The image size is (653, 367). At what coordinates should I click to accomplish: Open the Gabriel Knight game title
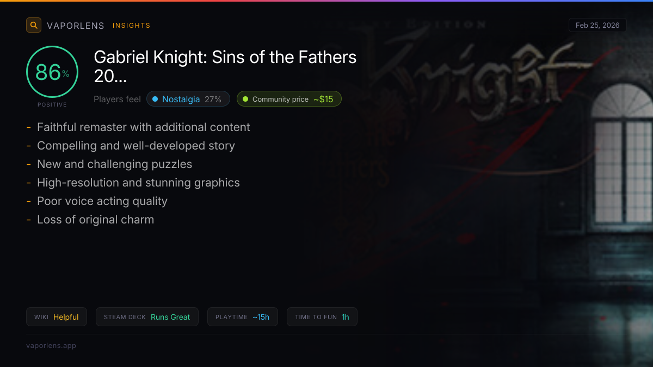click(x=225, y=66)
